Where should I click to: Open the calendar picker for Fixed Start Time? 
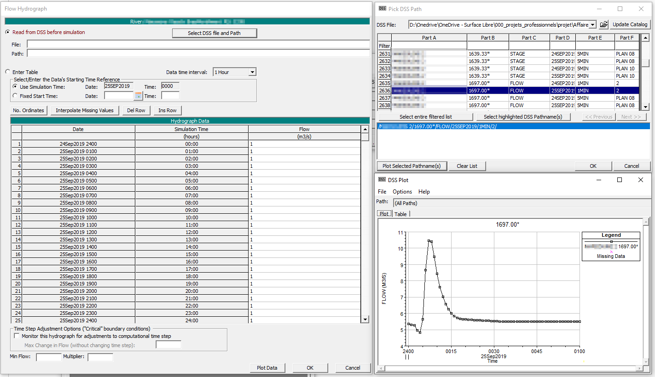(x=138, y=96)
